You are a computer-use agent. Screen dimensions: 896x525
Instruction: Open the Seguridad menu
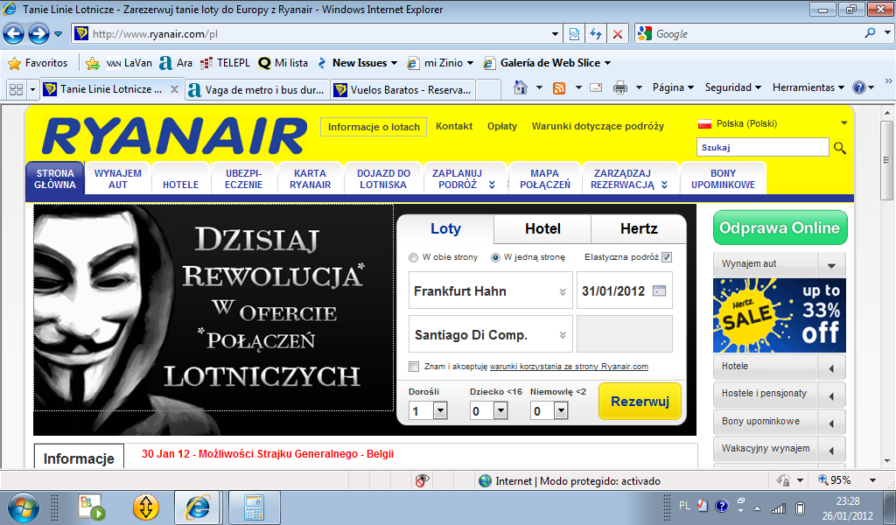click(x=732, y=87)
